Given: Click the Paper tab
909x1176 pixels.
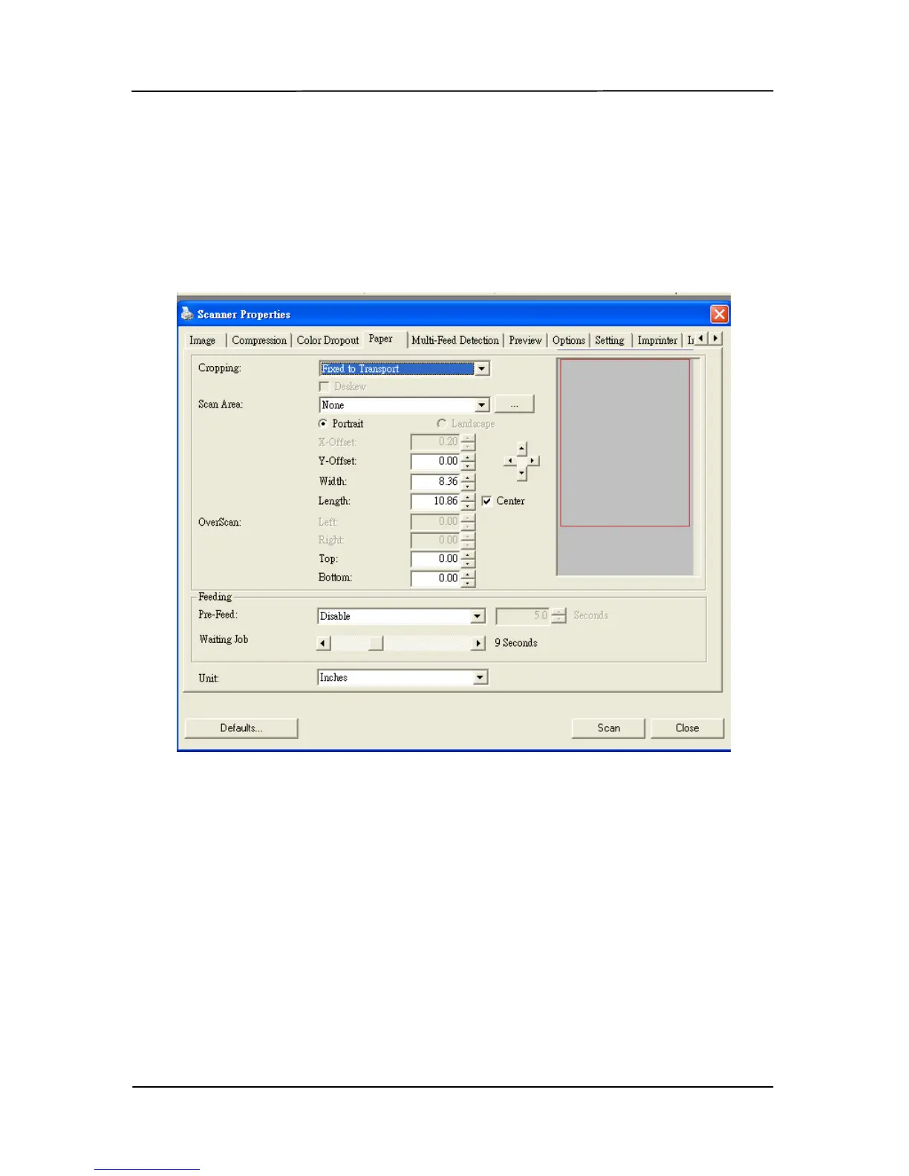Looking at the screenshot, I should pyautogui.click(x=381, y=339).
